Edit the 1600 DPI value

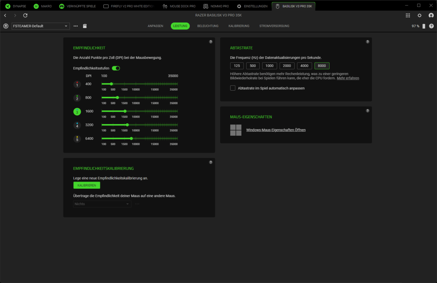click(89, 111)
